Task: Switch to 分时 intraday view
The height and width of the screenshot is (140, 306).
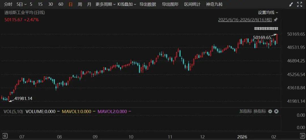Action: [x=8, y=5]
